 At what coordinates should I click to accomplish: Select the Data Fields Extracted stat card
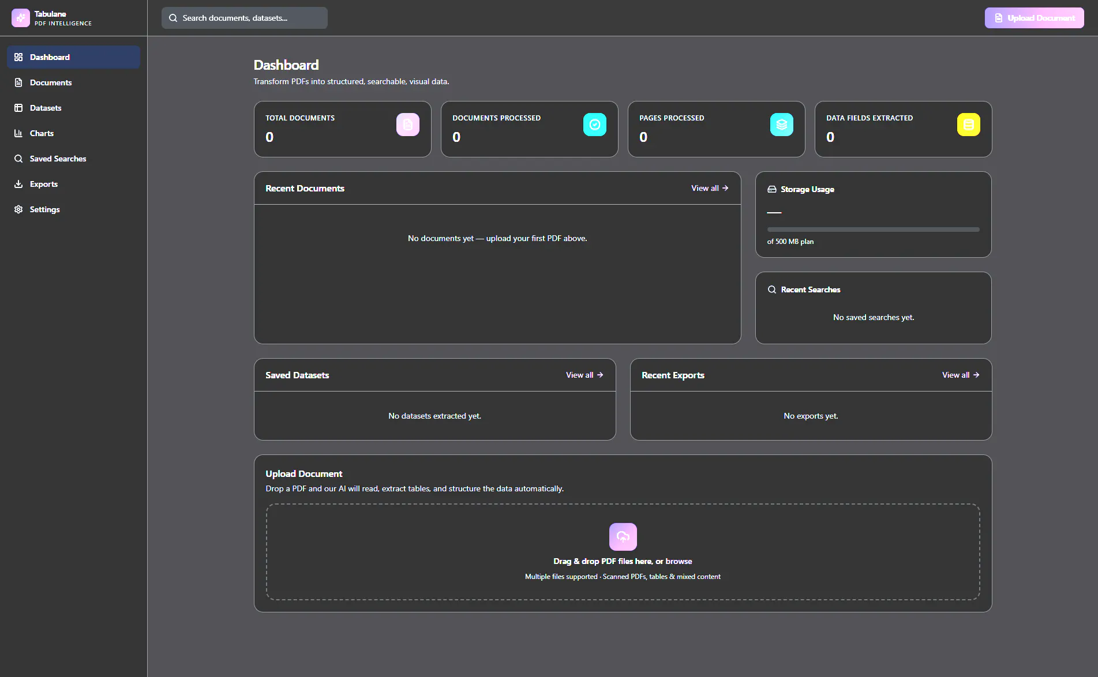pos(904,129)
